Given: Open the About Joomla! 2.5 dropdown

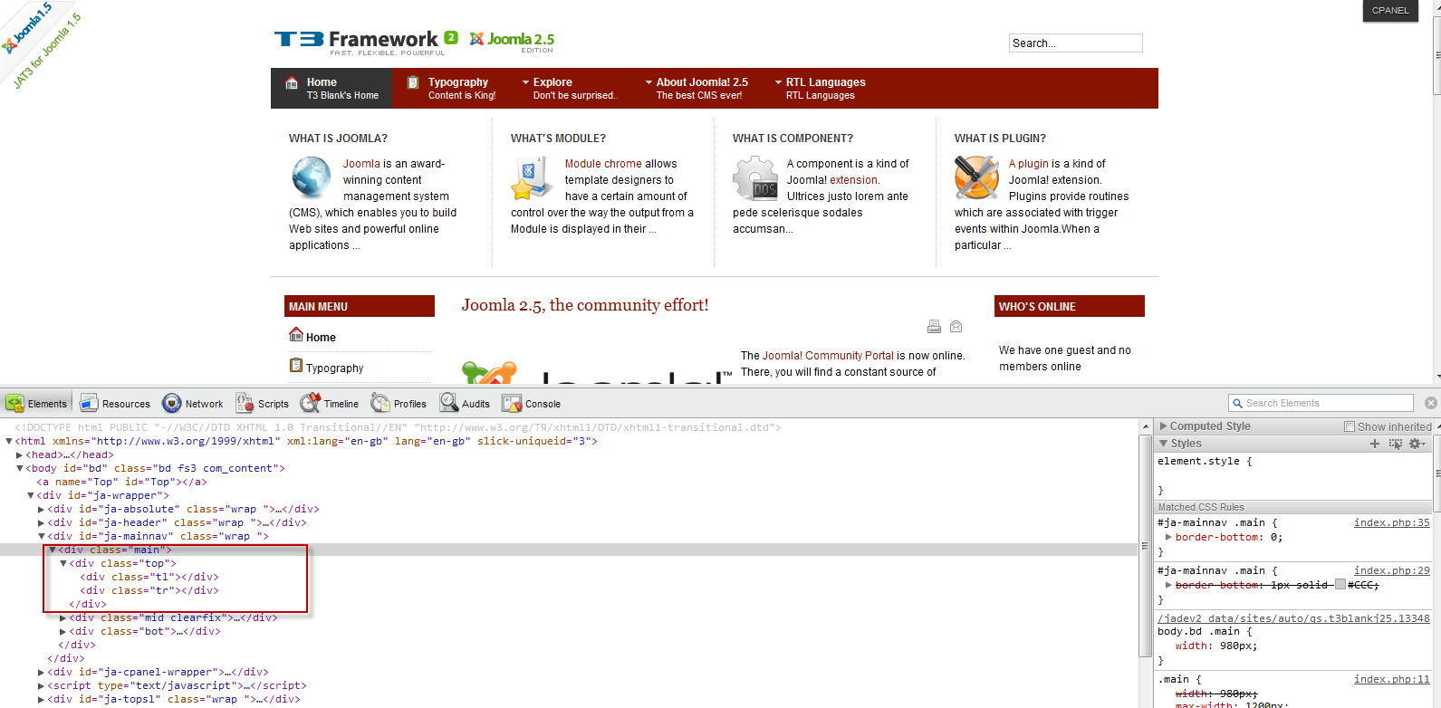Looking at the screenshot, I should 696,88.
